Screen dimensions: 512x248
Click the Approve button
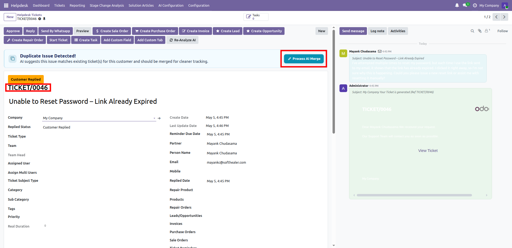[x=13, y=31]
